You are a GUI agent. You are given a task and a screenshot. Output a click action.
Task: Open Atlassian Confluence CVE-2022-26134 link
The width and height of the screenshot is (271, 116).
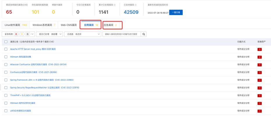pos(38,65)
